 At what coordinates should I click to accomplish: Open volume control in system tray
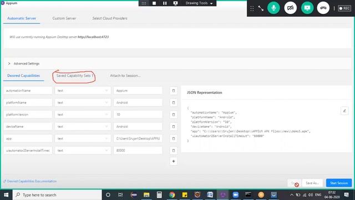(311, 195)
